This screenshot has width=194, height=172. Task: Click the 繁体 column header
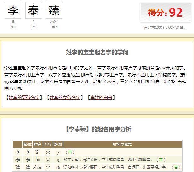28,145
